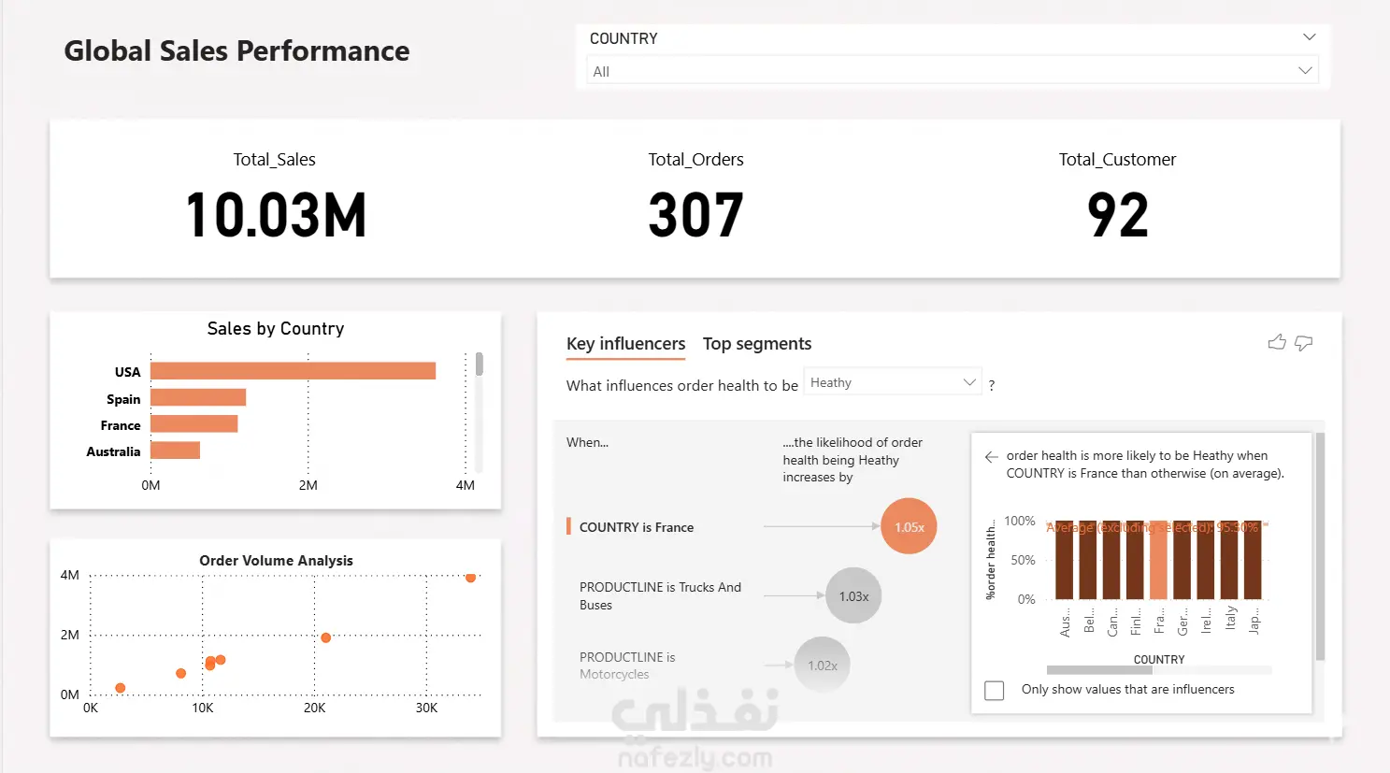Click the USA bar in Sales by Country

tap(293, 371)
